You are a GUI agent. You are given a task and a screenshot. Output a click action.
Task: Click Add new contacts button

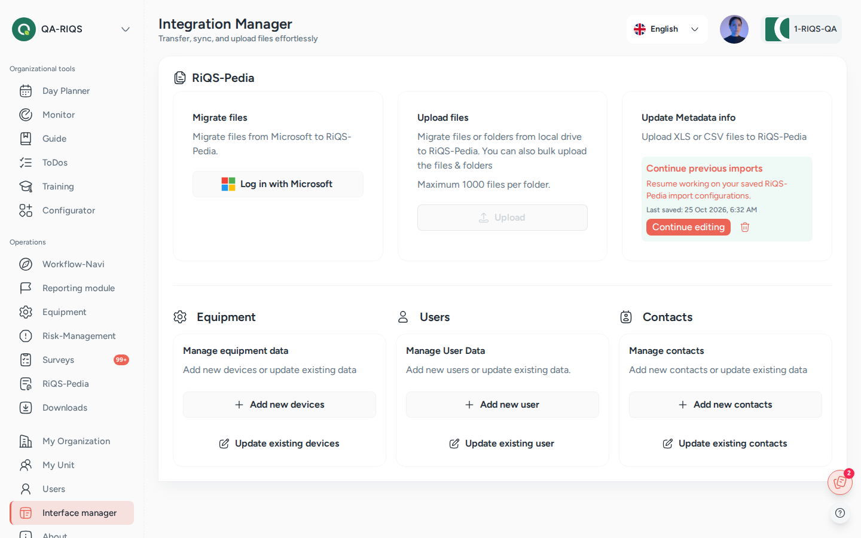725,405
